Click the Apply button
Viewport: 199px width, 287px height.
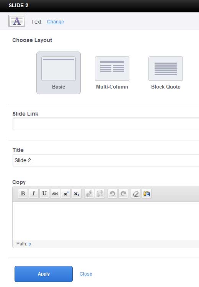coord(44,274)
